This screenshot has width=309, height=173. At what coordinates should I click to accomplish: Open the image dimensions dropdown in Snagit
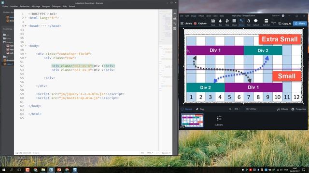click(252, 109)
